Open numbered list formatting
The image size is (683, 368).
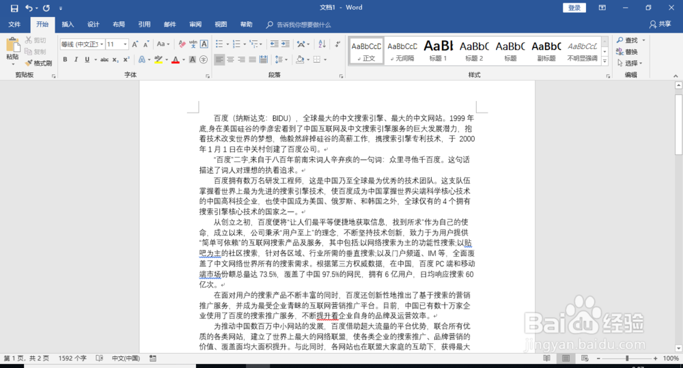coord(236,44)
